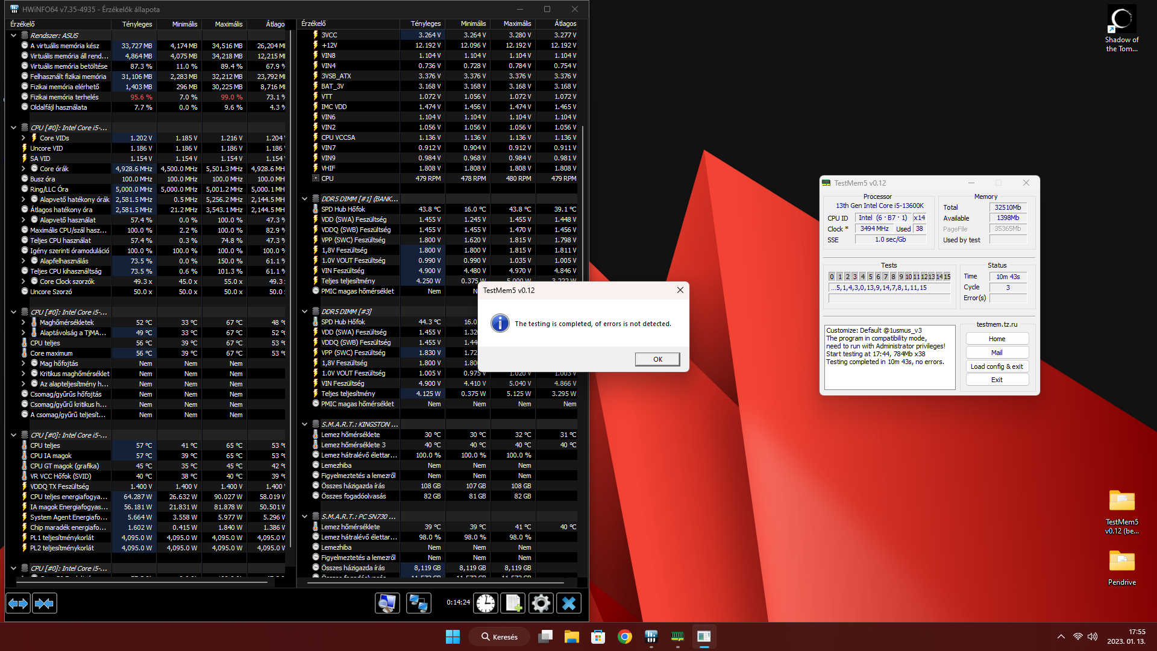
Task: Collapse the Rendszer: ASUS sensor group
Action: tap(13, 36)
